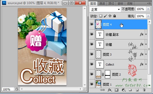Click the fx icon on Collect layer

coord(141,64)
